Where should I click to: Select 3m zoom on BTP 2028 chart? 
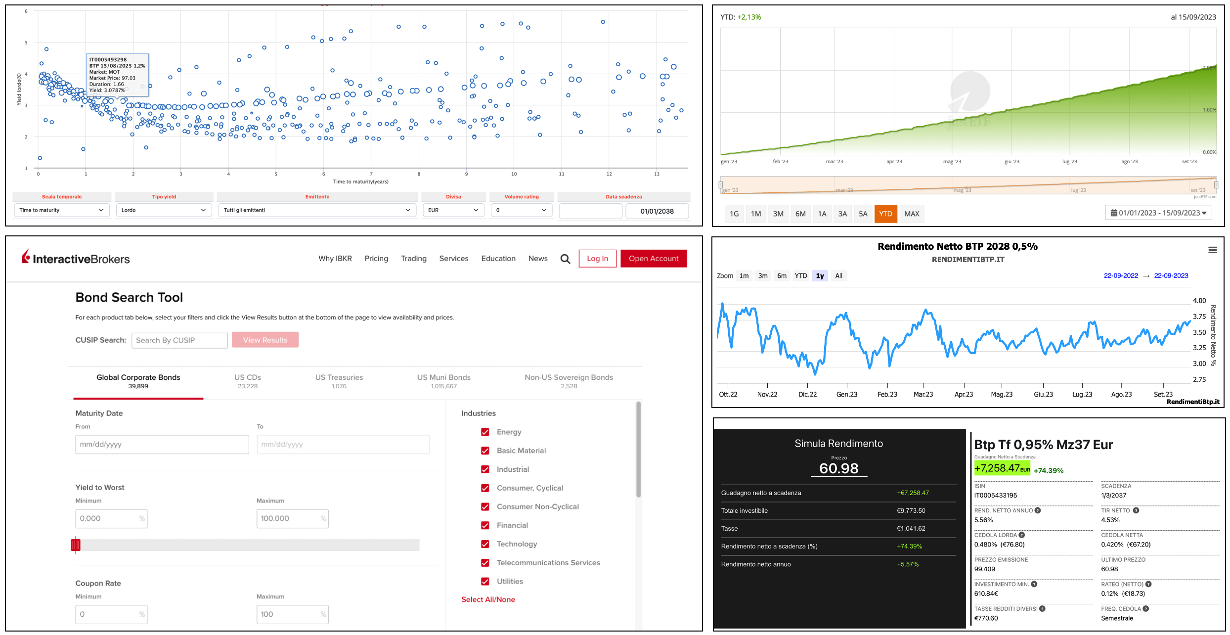(x=763, y=276)
